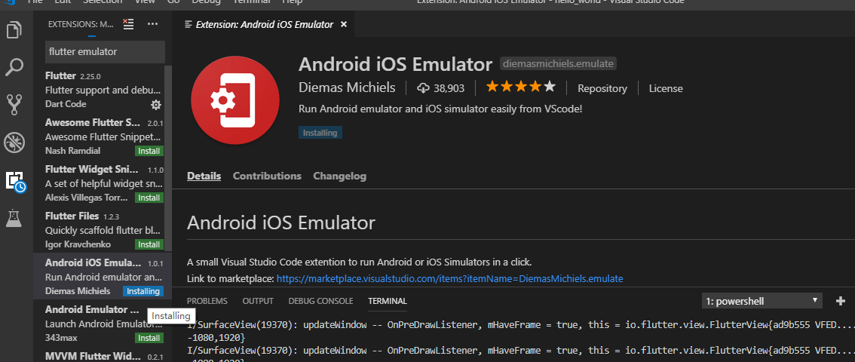Click the EXTENSIONS: M... panel title

point(81,24)
